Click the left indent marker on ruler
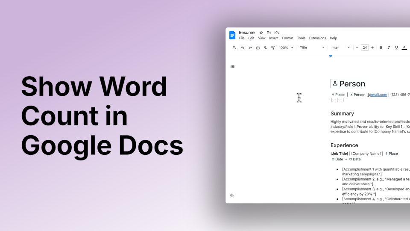 coord(331,56)
